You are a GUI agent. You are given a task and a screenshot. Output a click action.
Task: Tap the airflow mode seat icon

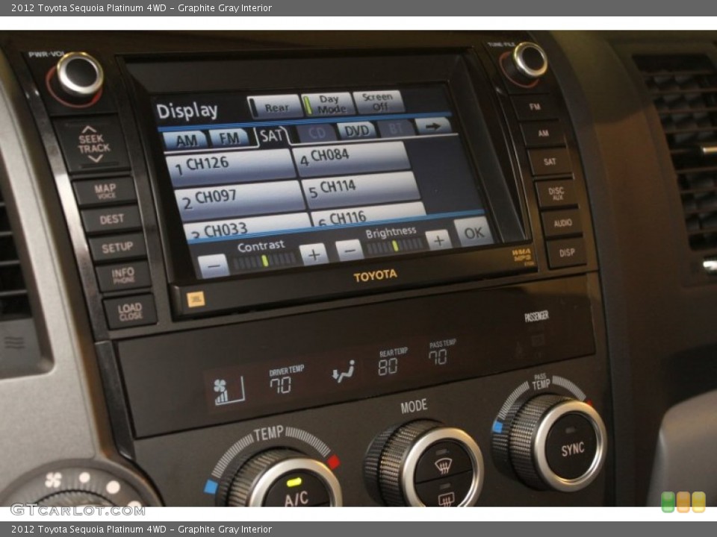(344, 371)
